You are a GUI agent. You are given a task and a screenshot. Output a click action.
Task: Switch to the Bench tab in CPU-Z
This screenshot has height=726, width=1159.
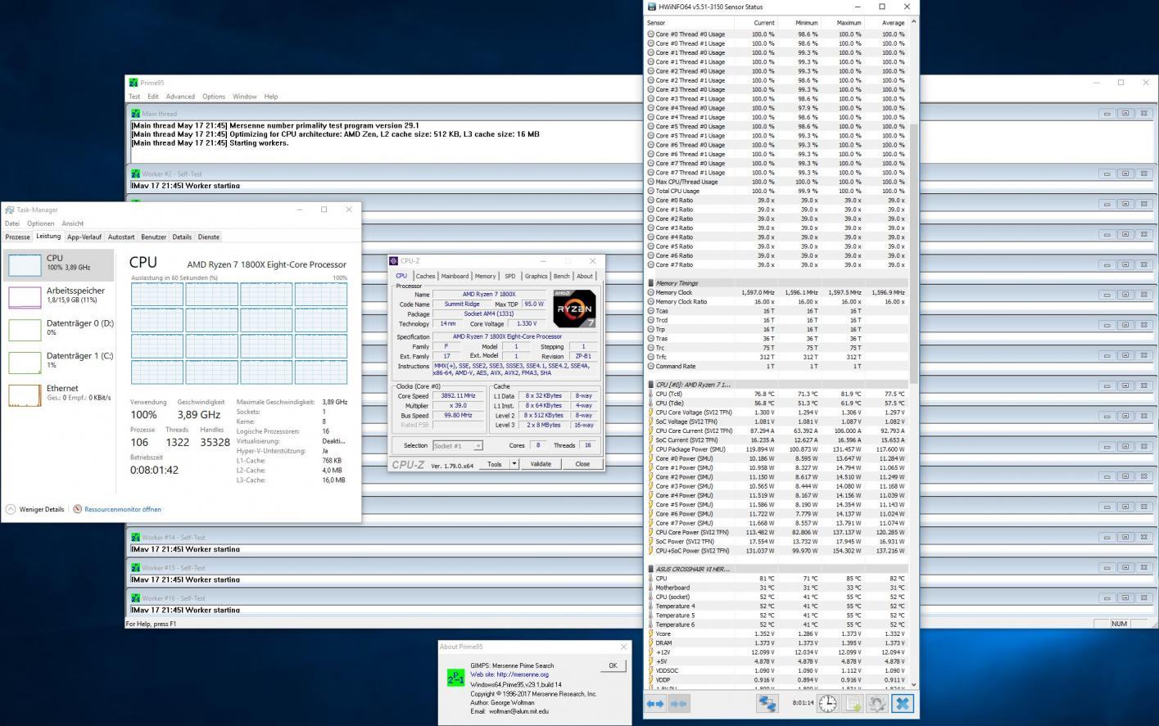(x=561, y=276)
